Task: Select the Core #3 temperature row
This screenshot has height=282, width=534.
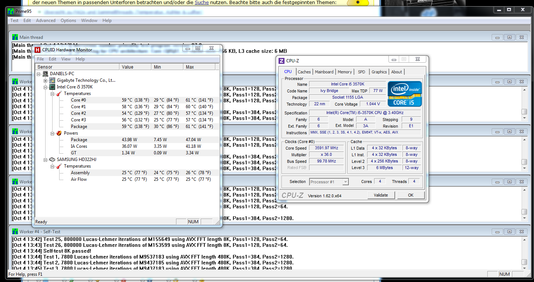Action: tap(128, 120)
